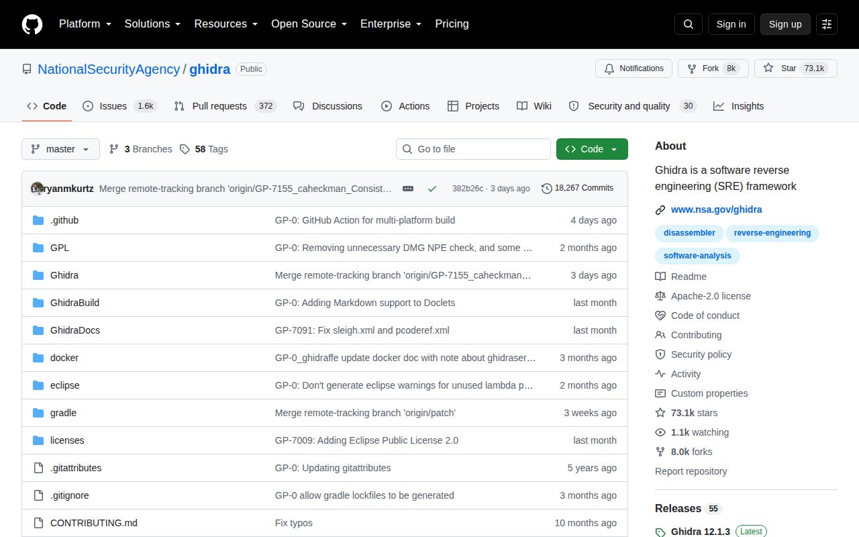Image resolution: width=859 pixels, height=537 pixels.
Task: Open the Solutions dropdown menu
Action: point(152,24)
